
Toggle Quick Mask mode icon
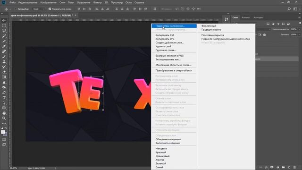pos(4,139)
